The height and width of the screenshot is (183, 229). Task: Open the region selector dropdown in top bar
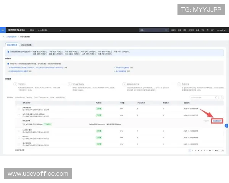48,30
